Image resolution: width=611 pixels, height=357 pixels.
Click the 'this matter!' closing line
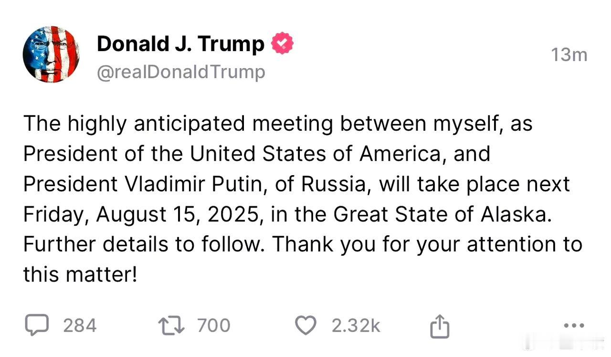[80, 274]
